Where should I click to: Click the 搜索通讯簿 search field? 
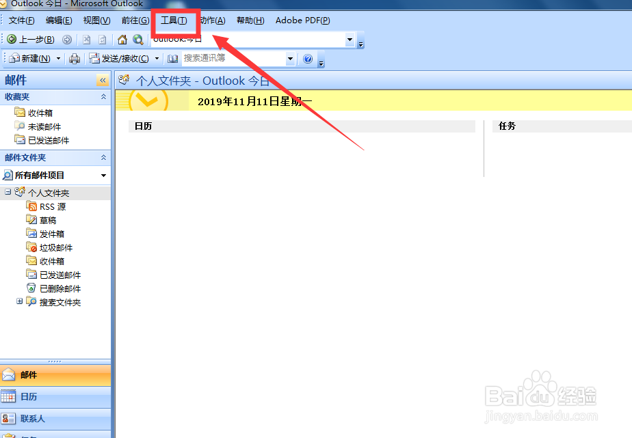pos(233,59)
